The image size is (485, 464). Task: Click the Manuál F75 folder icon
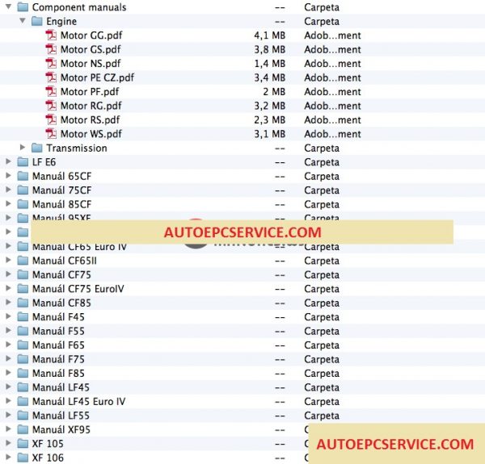pos(23,359)
